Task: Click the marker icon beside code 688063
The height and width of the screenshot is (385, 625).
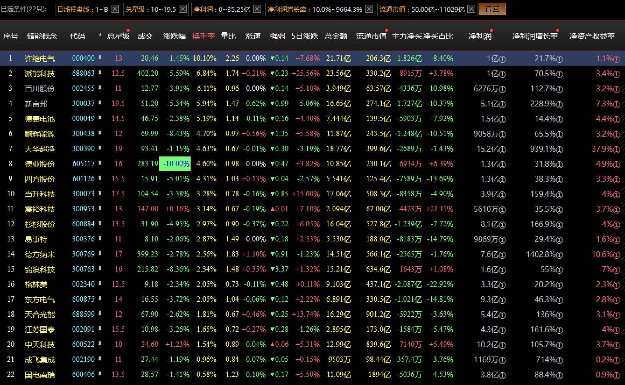Action: point(100,72)
